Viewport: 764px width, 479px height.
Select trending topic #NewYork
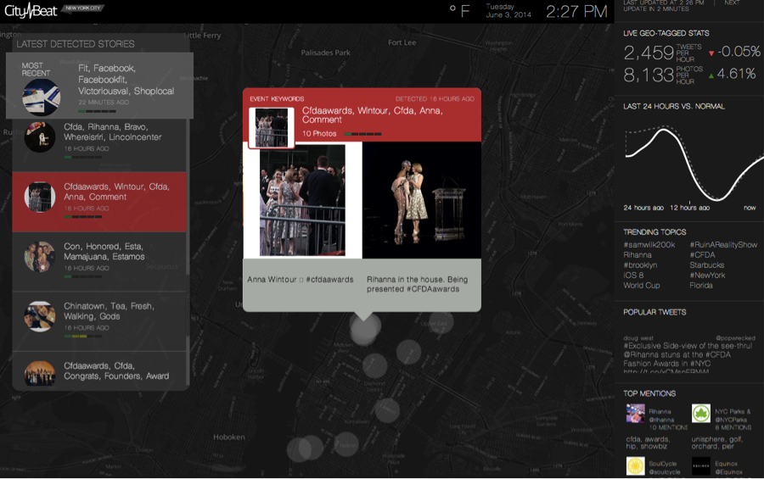point(707,275)
